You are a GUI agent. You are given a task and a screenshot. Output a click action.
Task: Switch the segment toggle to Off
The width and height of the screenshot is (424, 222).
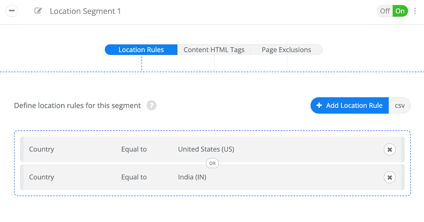(x=385, y=11)
